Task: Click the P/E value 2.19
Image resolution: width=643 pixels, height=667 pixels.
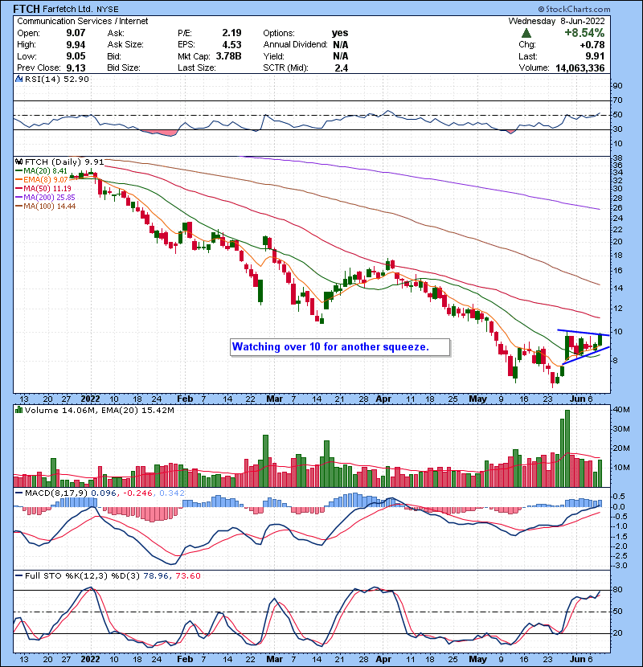Action: 232,33
